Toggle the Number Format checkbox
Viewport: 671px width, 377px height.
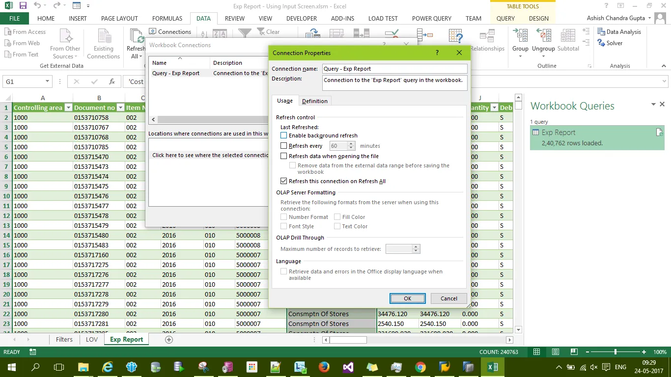coord(283,217)
